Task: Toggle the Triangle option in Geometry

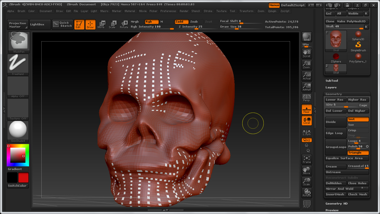Action: [x=358, y=153]
